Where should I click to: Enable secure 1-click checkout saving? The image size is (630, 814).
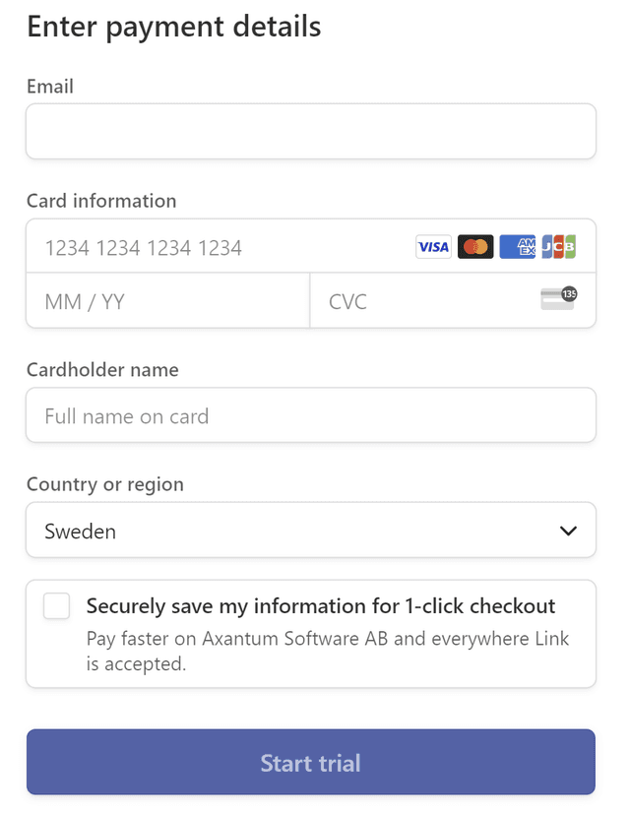coord(56,606)
